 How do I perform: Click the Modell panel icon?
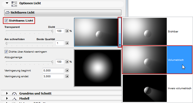(x=14, y=99)
